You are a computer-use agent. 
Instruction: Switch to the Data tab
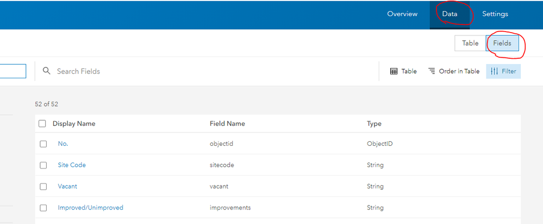pyautogui.click(x=450, y=14)
